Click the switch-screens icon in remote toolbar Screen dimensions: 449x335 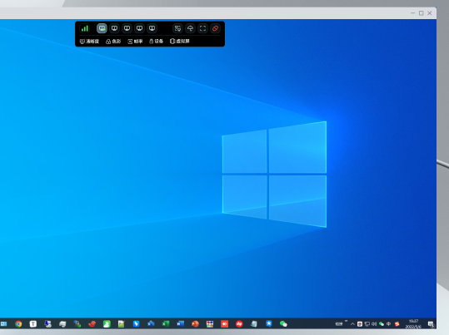coord(177,28)
